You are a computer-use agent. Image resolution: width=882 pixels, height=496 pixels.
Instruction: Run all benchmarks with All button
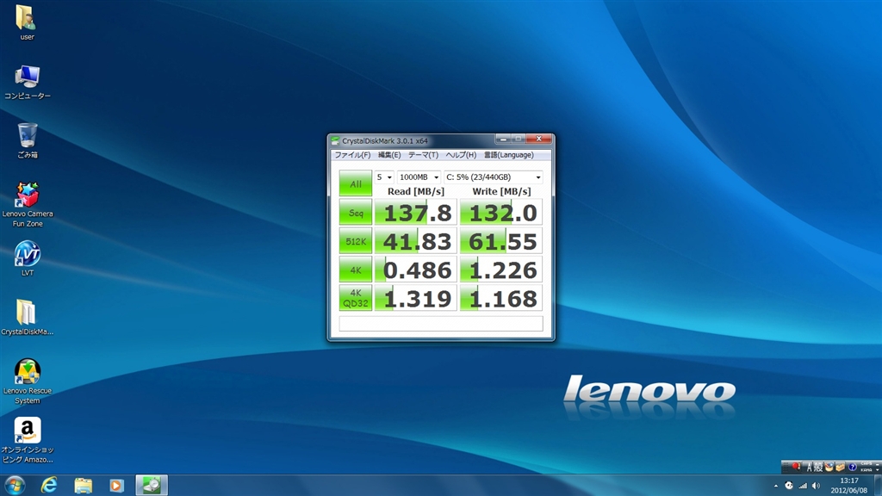pos(356,183)
